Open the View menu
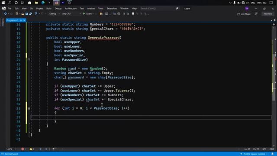The height and width of the screenshot is (156, 277). (24, 9)
